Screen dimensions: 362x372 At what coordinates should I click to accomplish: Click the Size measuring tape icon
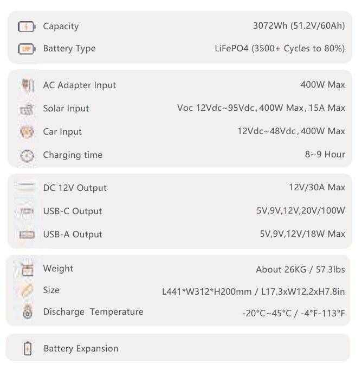pyautogui.click(x=27, y=290)
